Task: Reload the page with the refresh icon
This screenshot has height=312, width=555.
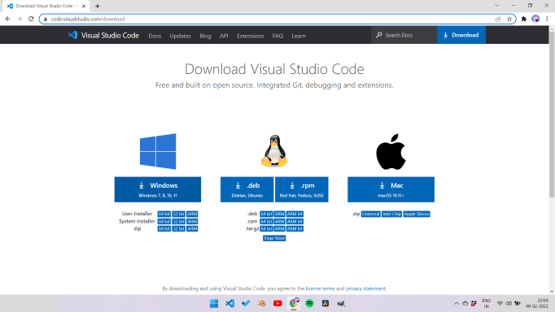Action: (31, 19)
